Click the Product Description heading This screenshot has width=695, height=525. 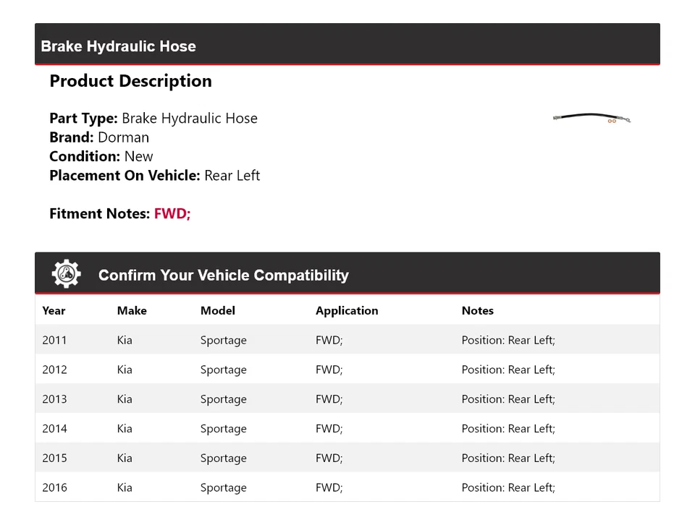coord(130,81)
